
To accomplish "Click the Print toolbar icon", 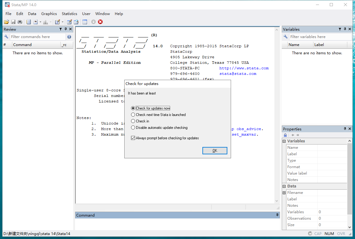I will pos(20,22).
